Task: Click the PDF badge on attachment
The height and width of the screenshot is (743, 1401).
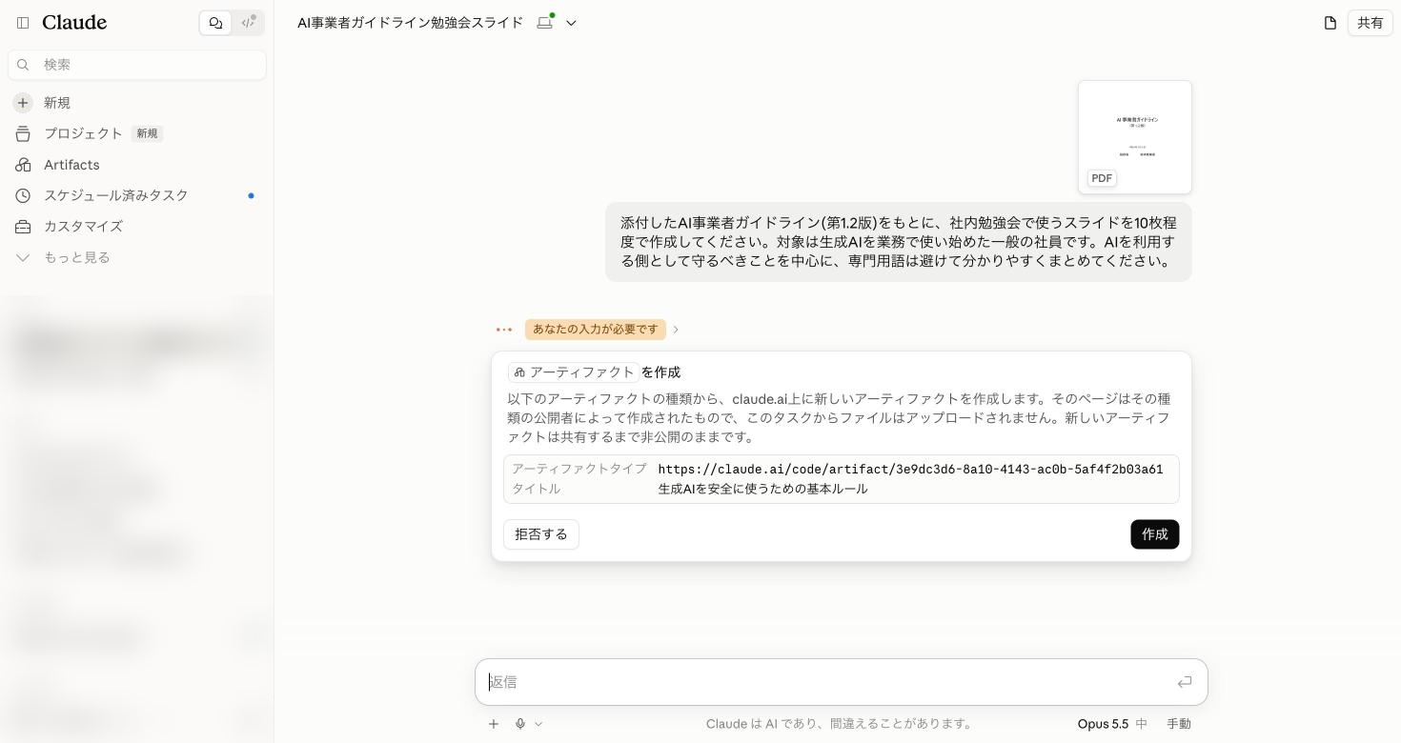Action: pyautogui.click(x=1102, y=178)
